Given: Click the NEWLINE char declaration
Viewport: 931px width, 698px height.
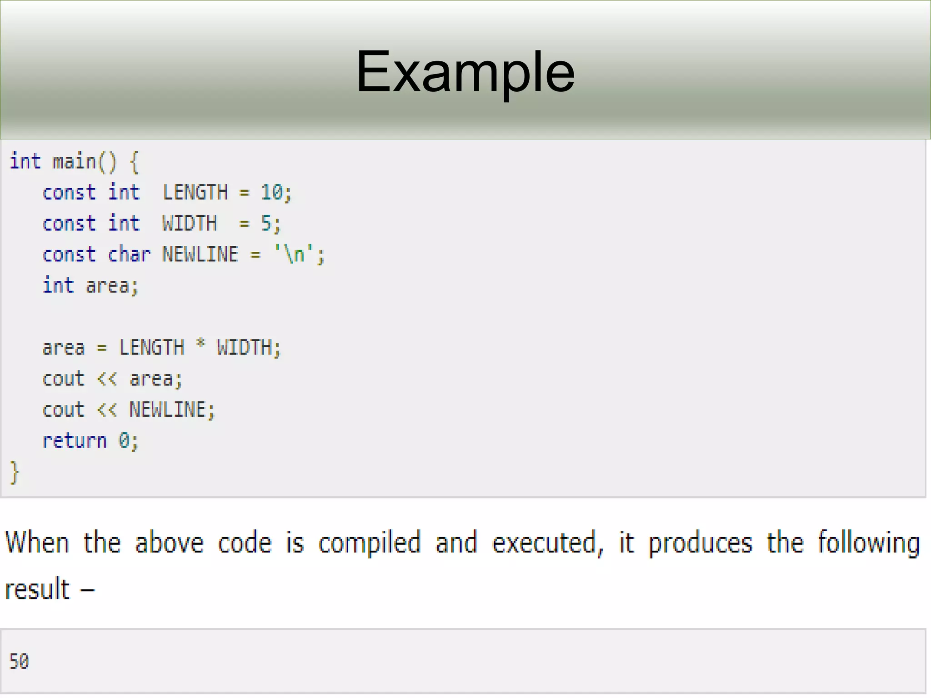Looking at the screenshot, I should (183, 254).
